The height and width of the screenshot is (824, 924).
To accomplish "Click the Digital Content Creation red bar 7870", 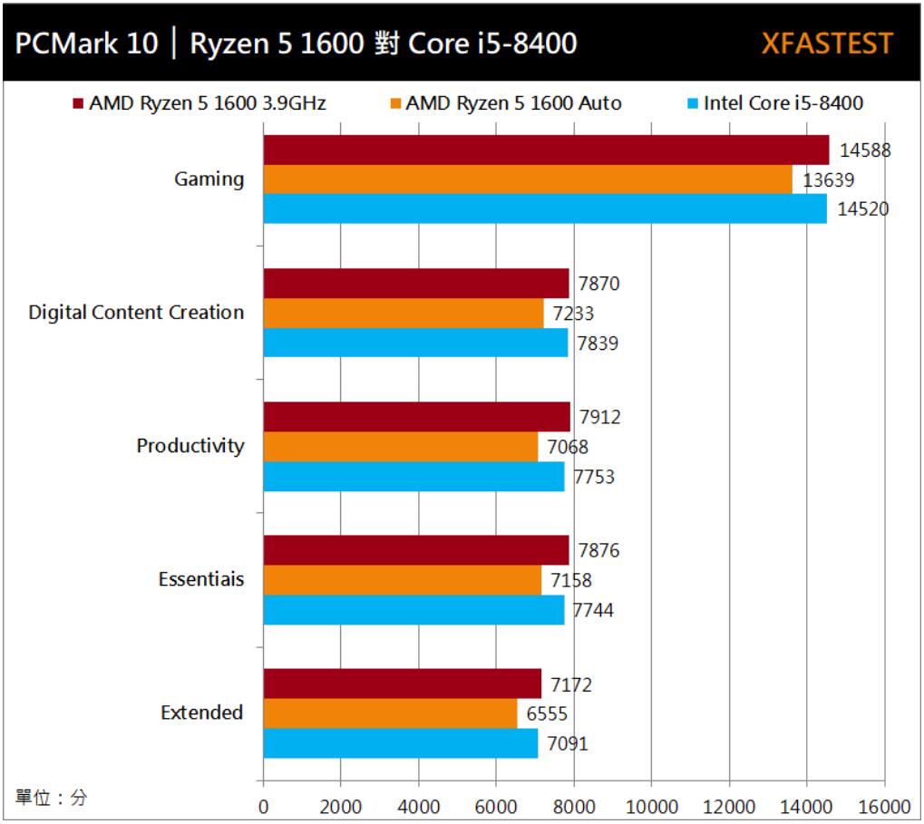I will tap(416, 284).
